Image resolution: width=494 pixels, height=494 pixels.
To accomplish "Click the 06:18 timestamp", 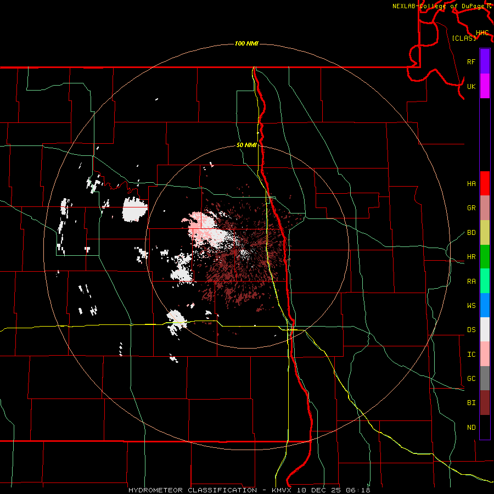I will 357,490.
